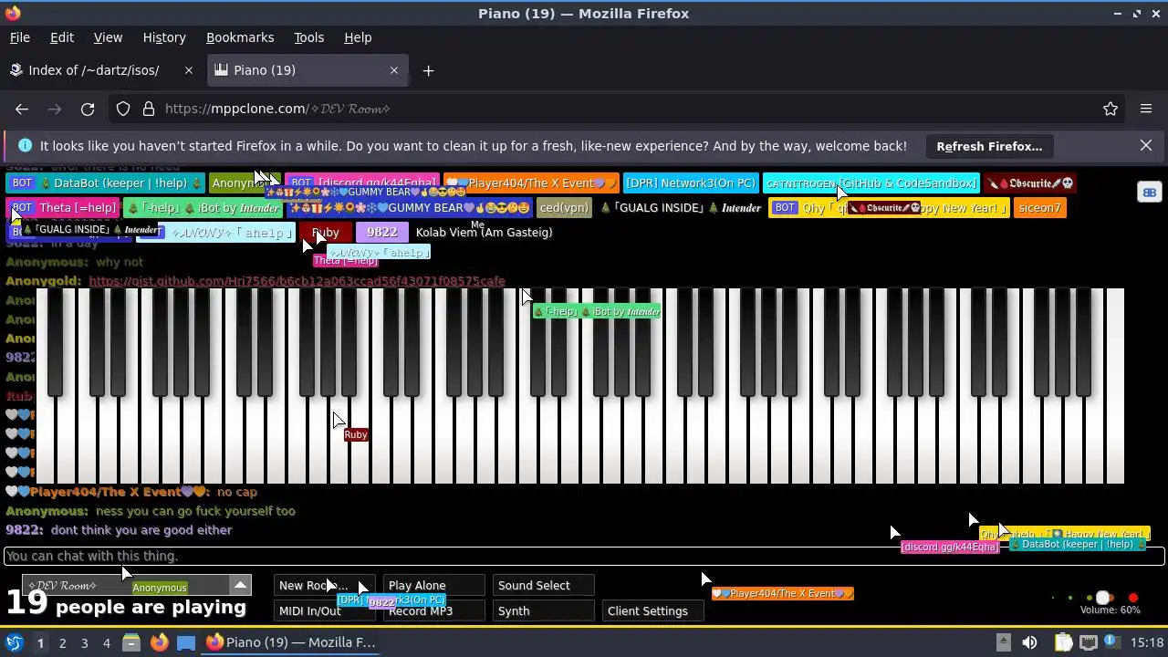This screenshot has width=1168, height=657.
Task: Open Client Settings
Action: [652, 611]
